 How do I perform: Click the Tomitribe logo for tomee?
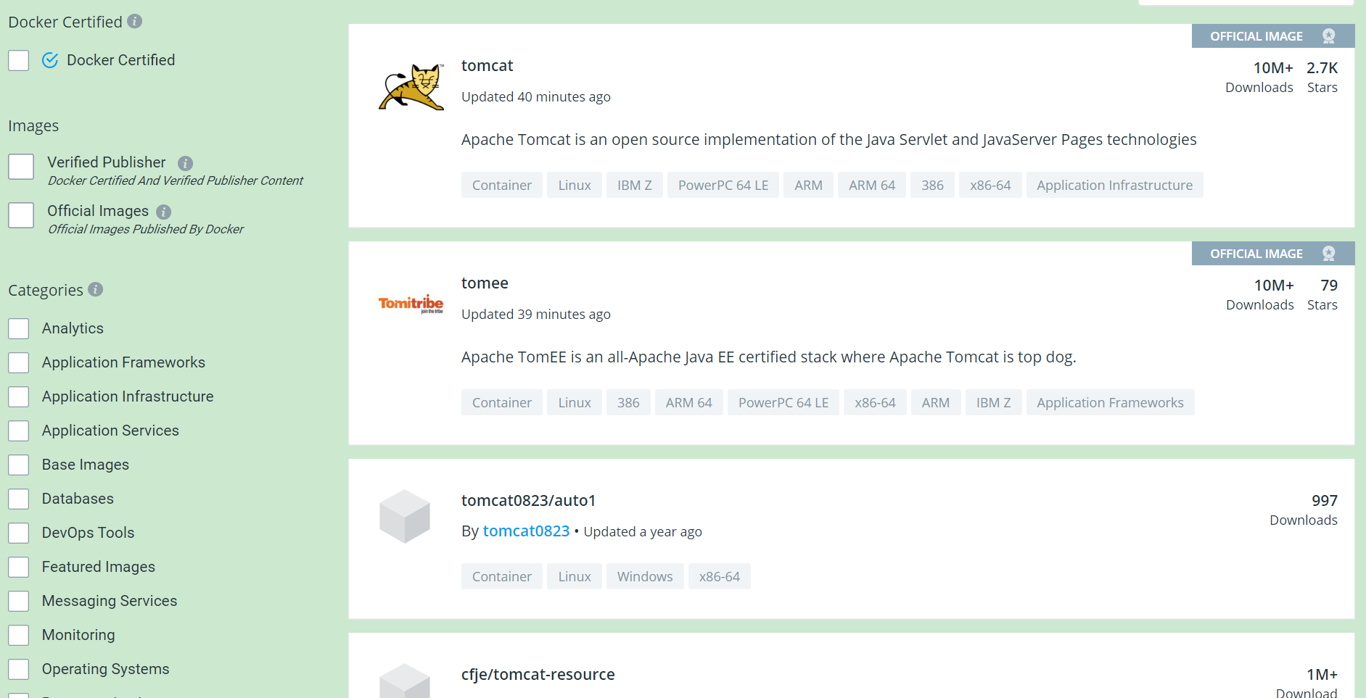coord(411,304)
